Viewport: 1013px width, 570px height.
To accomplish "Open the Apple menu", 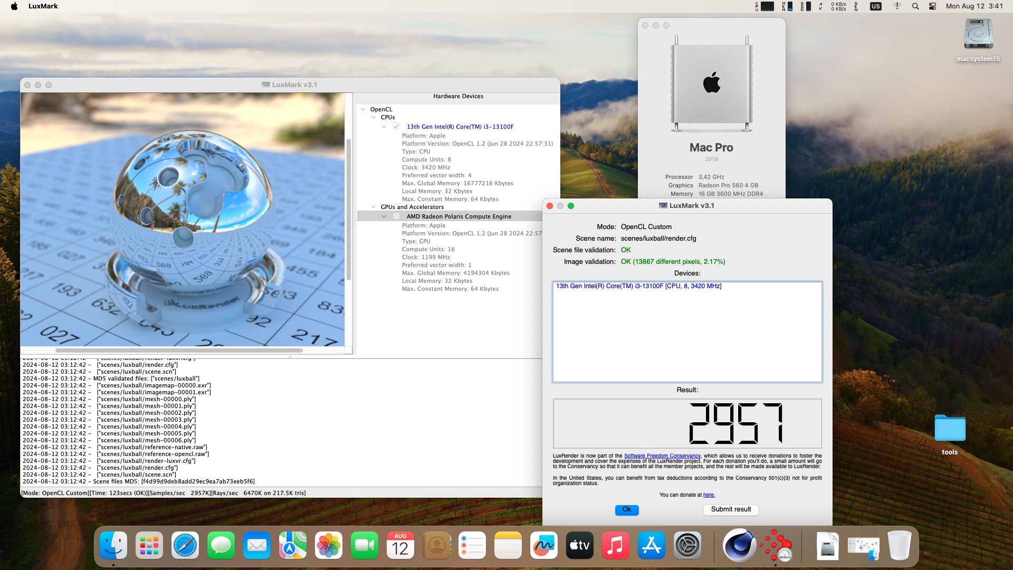I will click(x=14, y=6).
